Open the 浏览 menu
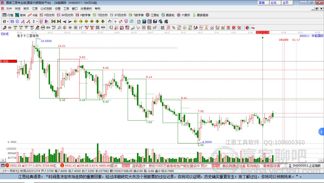Image resolution: width=324 pixels, height=183 pixels. [18, 9]
